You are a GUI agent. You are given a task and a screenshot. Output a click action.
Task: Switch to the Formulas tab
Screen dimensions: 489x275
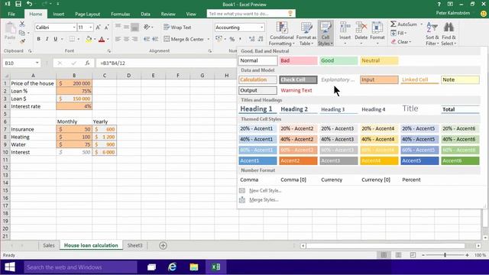pyautogui.click(x=121, y=14)
